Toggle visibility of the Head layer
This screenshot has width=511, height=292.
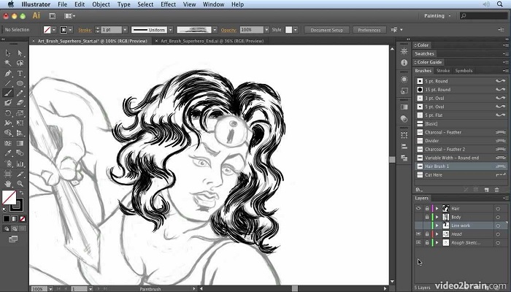point(418,234)
